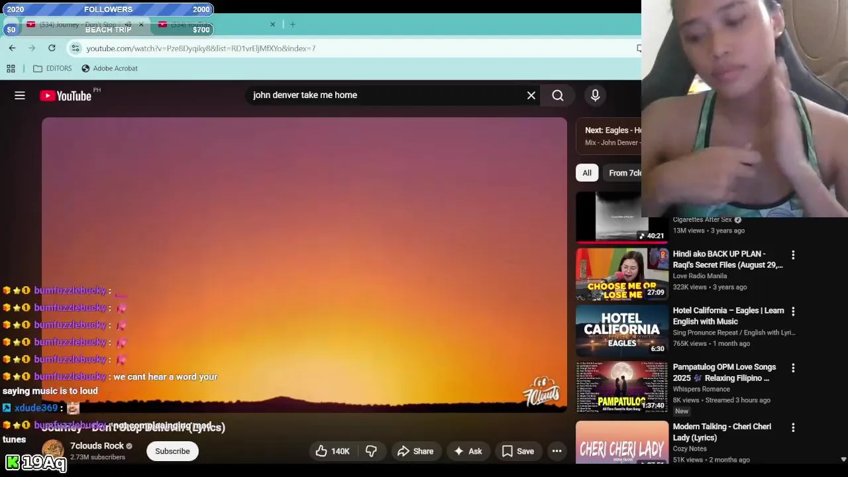Run search with the magnifier button
Screen dimensions: 848x477
click(558, 95)
